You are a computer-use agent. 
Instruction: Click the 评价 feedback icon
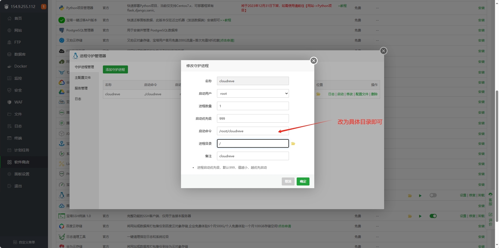(490, 219)
